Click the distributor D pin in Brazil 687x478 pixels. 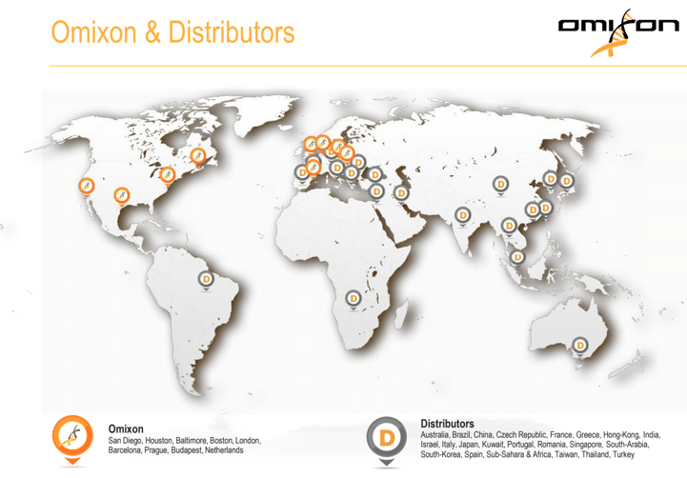pyautogui.click(x=206, y=280)
